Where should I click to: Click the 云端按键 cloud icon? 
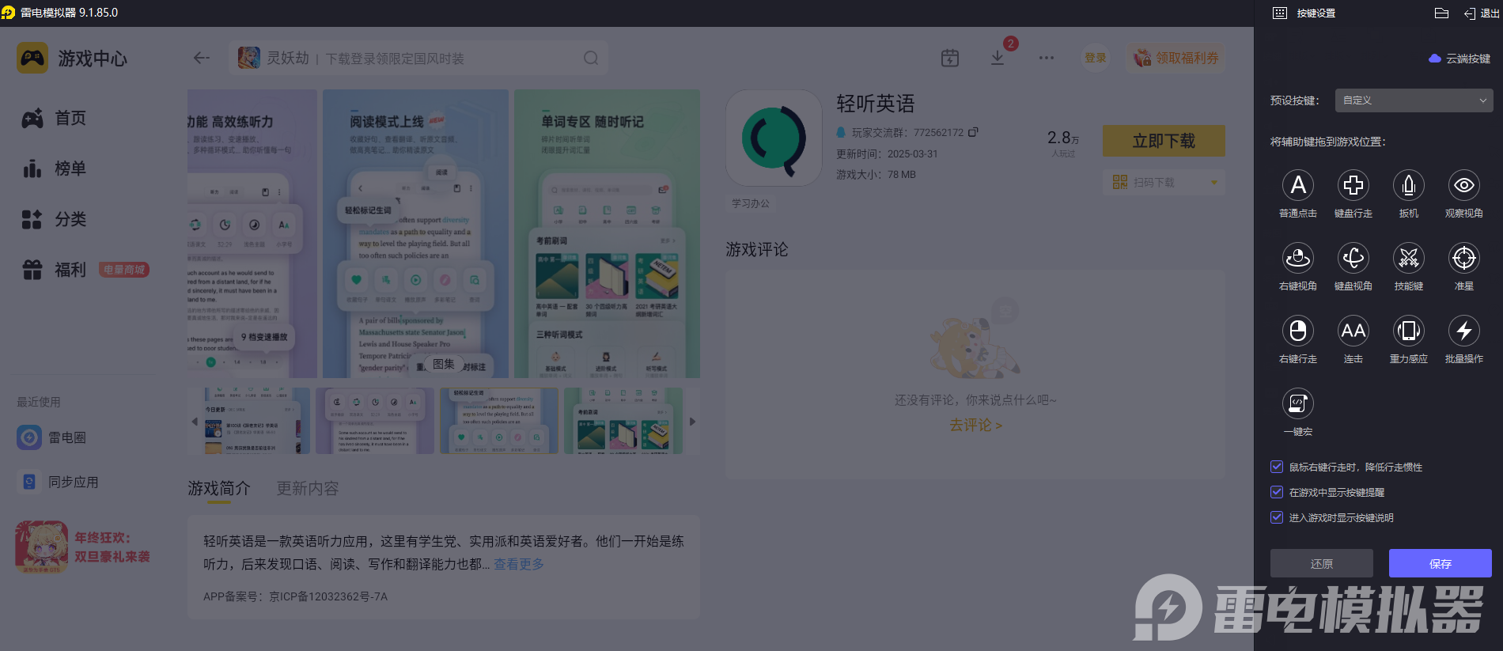[x=1434, y=59]
